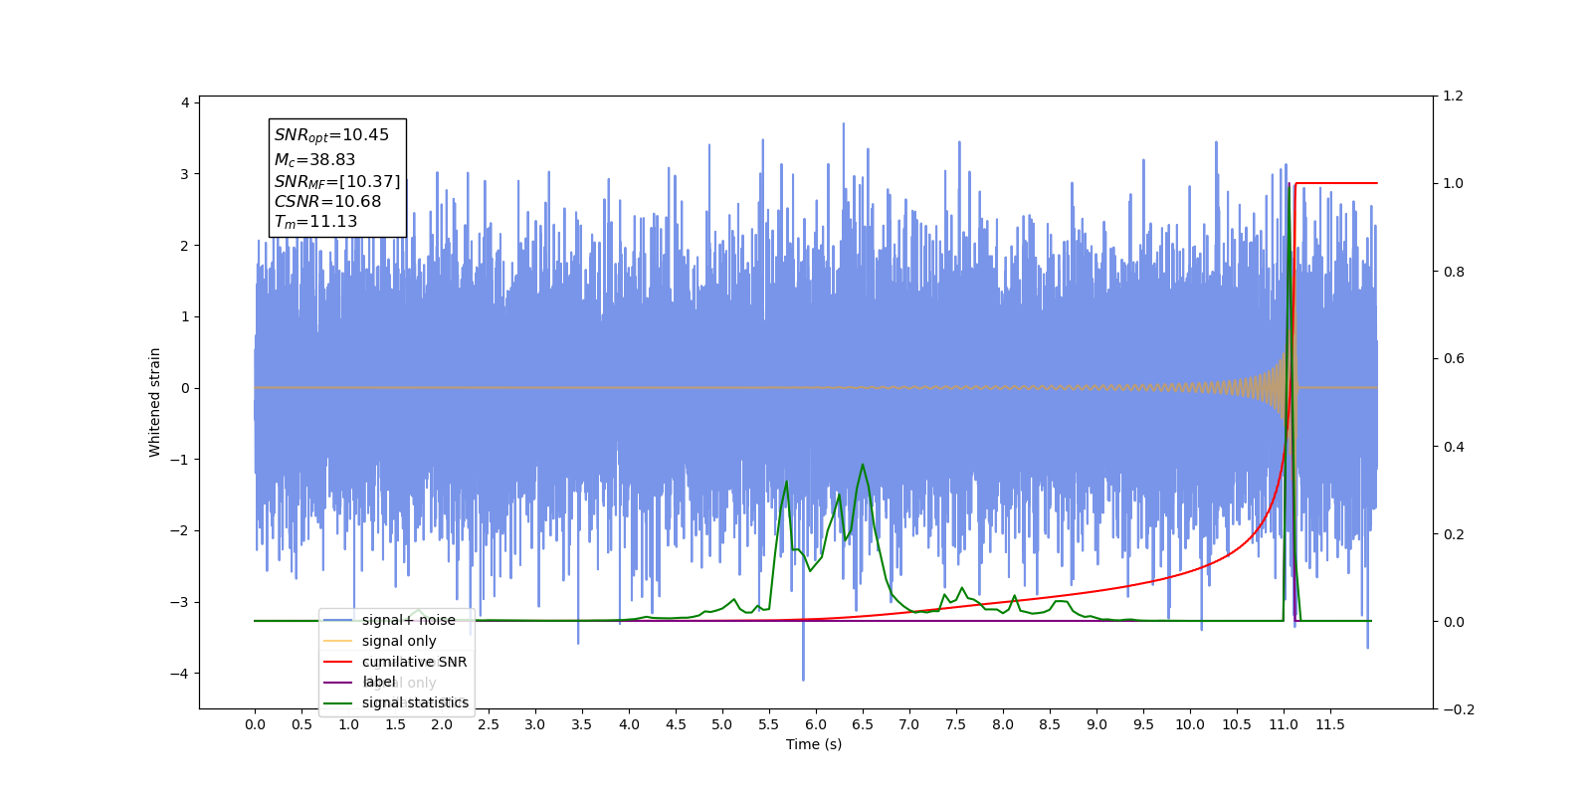Click the right y-axis tick label 0.2
The height and width of the screenshot is (796, 1592).
point(1453,534)
